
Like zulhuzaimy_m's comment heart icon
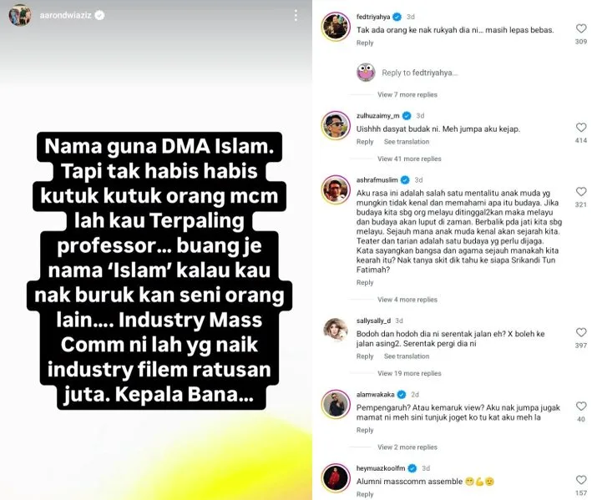tap(581, 128)
